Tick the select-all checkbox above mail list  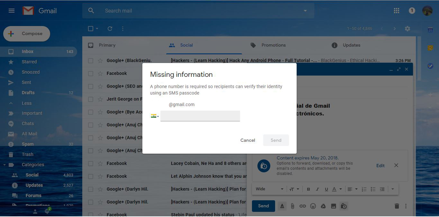[x=91, y=29]
